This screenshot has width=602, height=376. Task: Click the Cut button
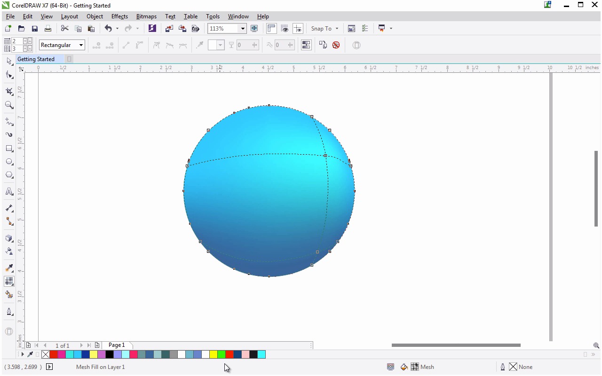(65, 29)
